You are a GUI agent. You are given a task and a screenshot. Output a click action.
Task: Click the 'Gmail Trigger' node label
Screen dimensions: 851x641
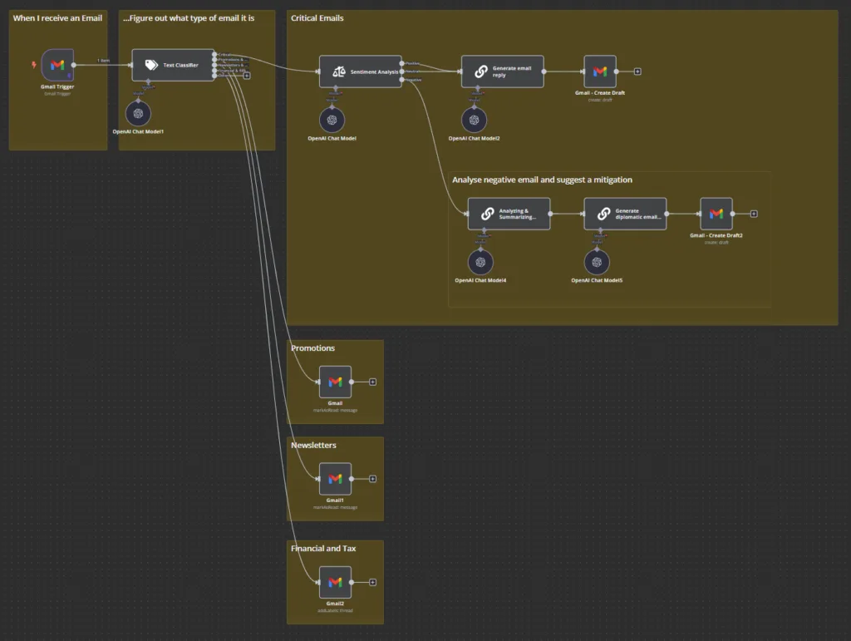(57, 86)
